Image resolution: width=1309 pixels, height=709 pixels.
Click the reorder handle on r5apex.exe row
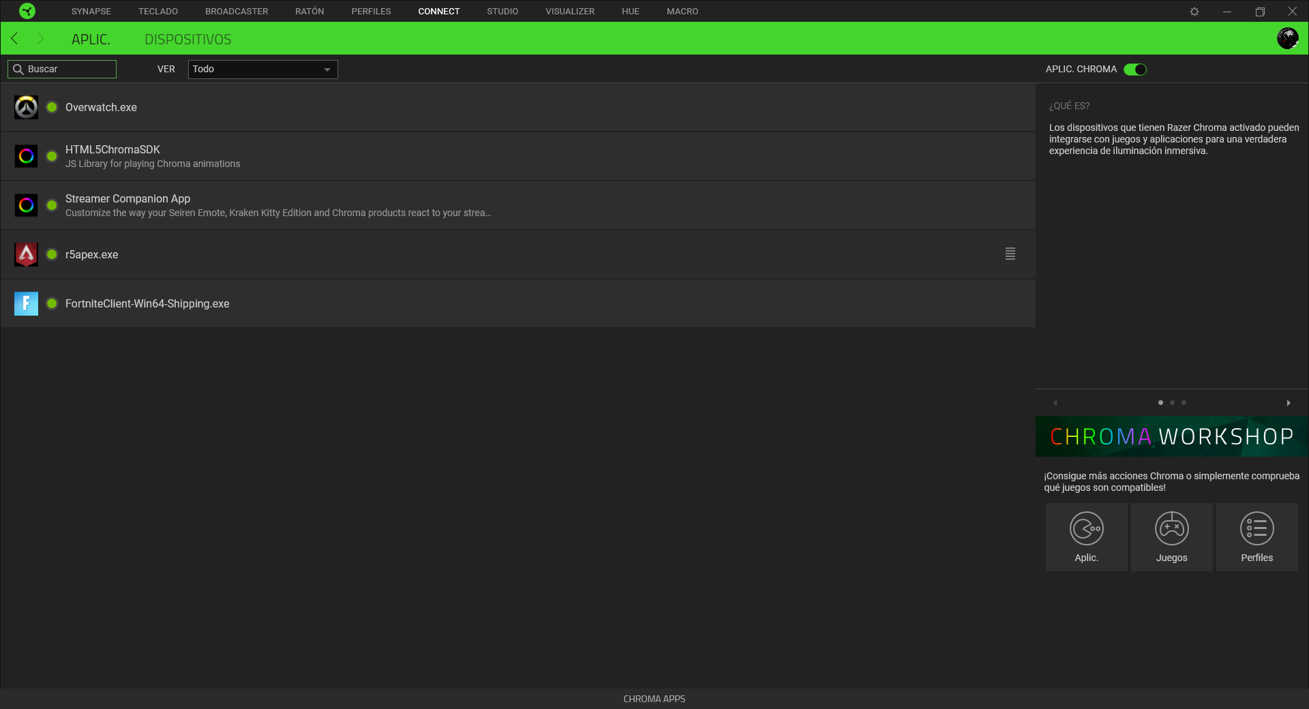[1010, 254]
